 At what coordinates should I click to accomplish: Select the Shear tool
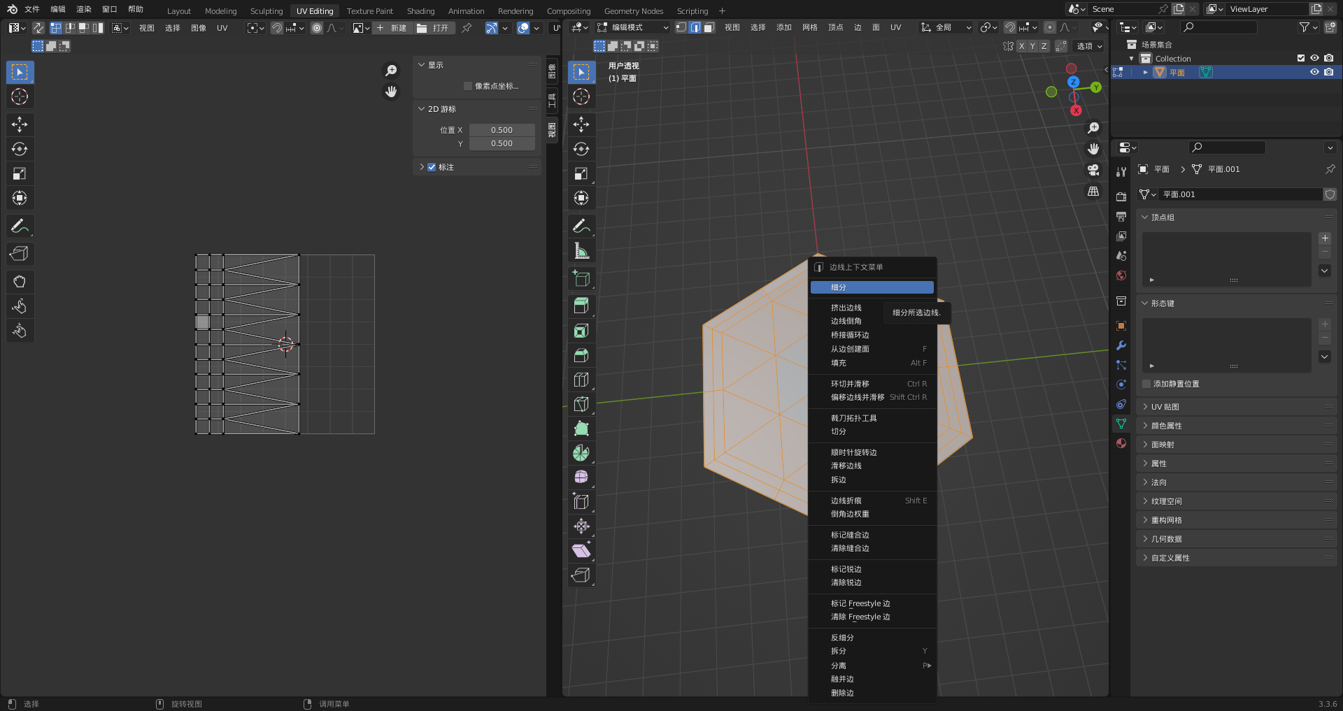click(581, 551)
